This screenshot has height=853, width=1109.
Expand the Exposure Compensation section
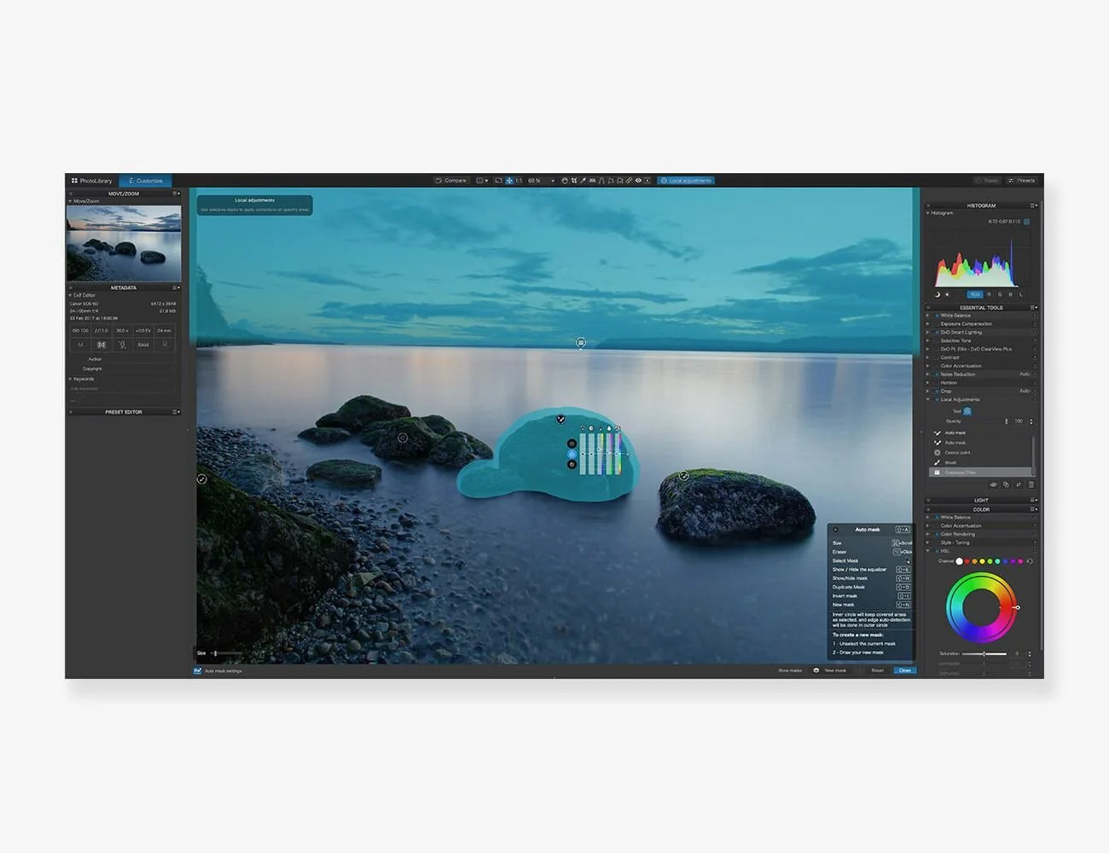click(x=928, y=323)
